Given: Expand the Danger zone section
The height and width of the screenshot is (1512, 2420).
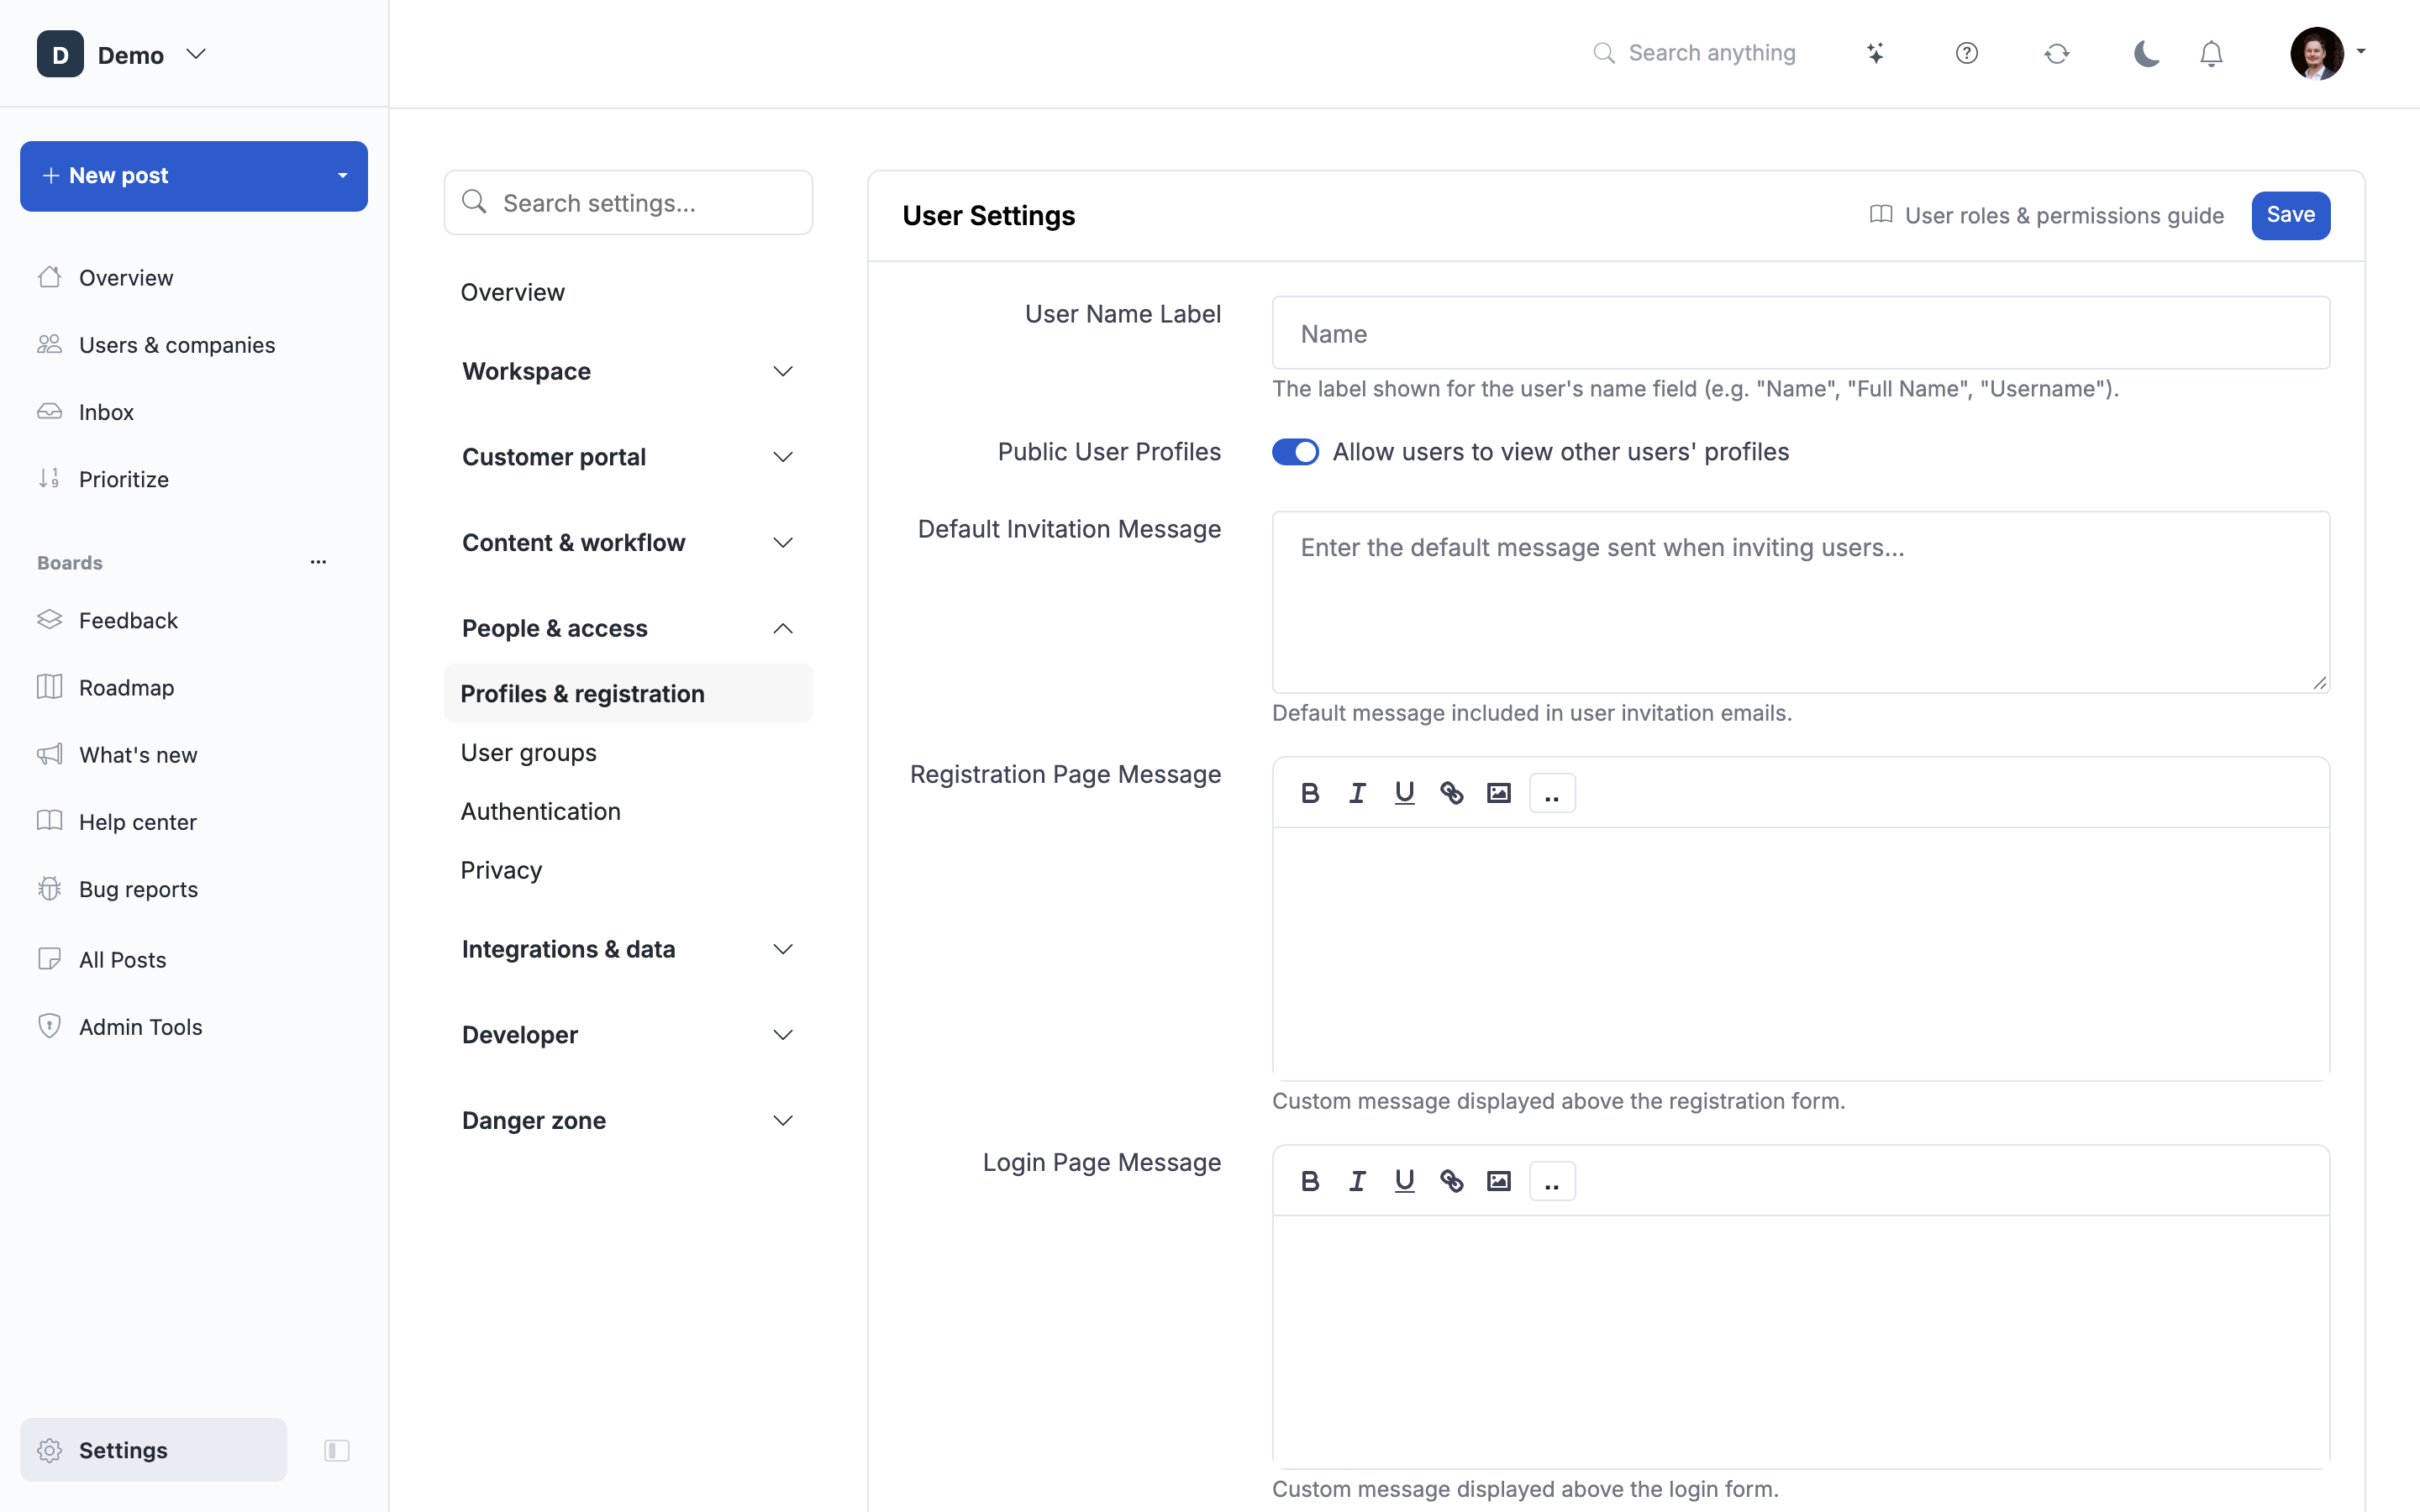Looking at the screenshot, I should click(x=628, y=1120).
